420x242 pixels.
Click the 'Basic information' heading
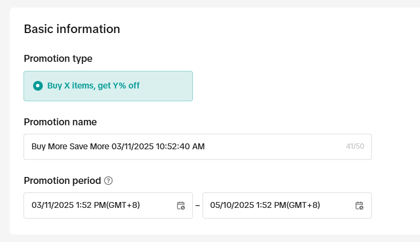[x=72, y=29]
